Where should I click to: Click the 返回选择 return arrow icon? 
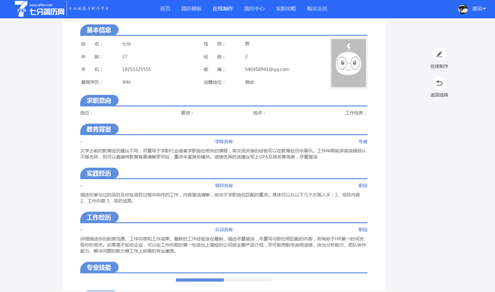click(x=439, y=83)
